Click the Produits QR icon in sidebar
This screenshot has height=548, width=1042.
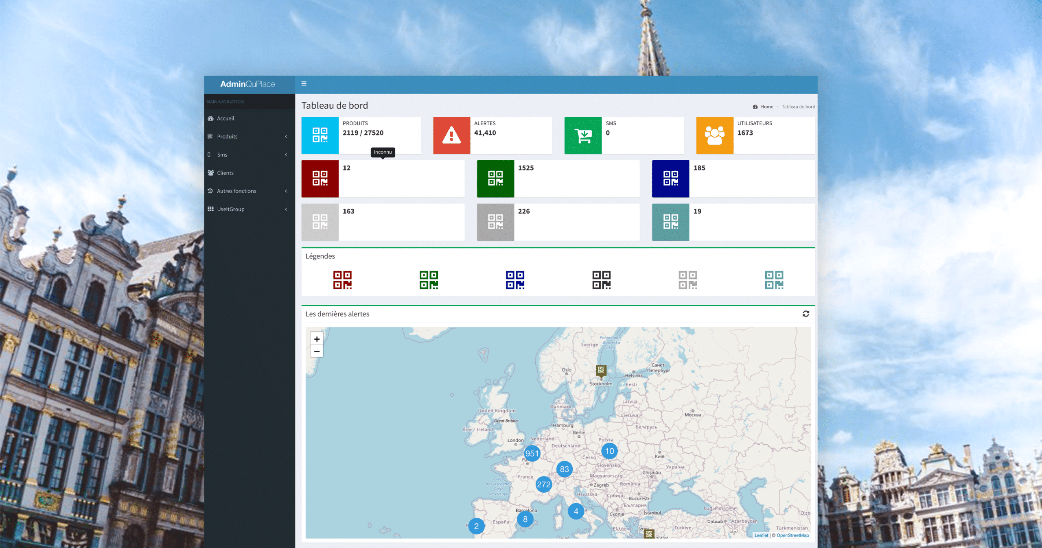coord(210,136)
